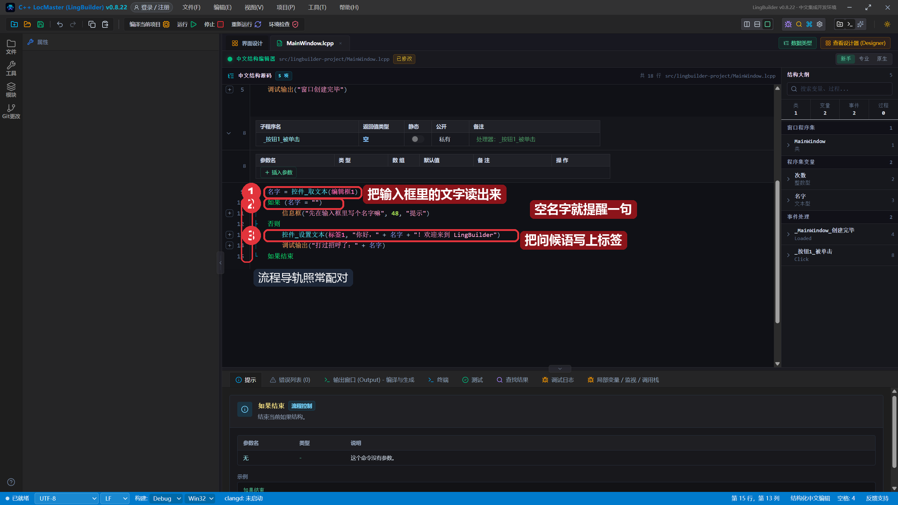Select 原生 mode
This screenshot has height=505, width=898.
pyautogui.click(x=882, y=59)
